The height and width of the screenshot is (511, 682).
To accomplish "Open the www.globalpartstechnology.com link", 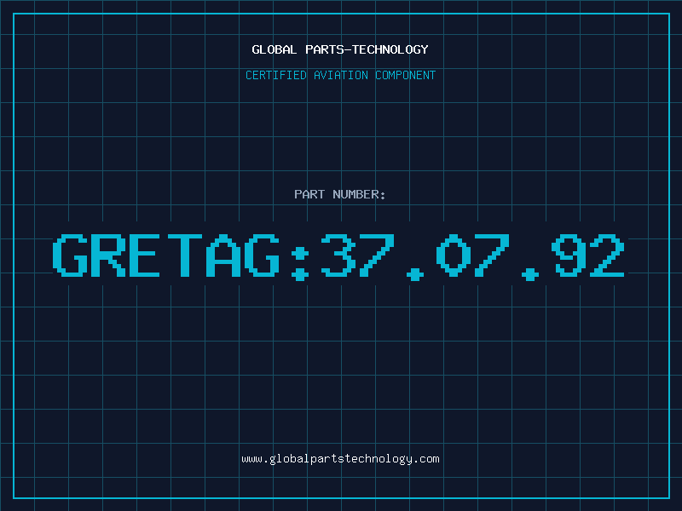I will click(x=340, y=459).
